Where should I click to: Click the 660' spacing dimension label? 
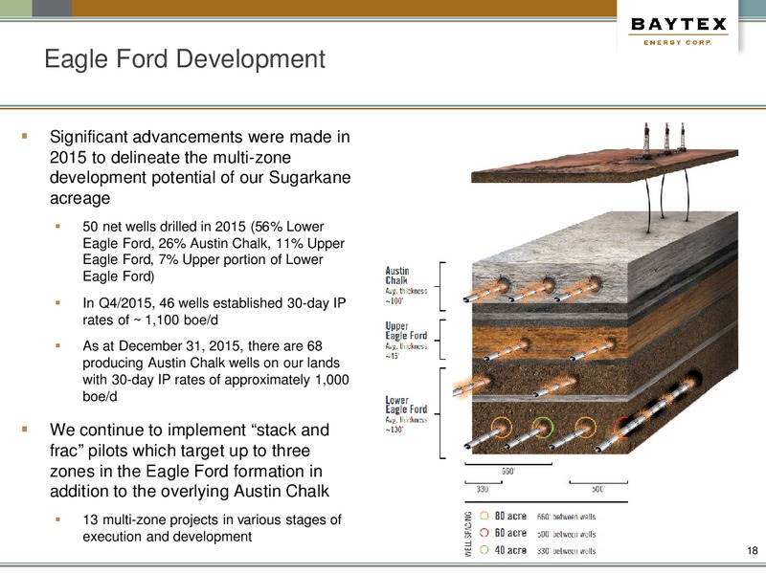pos(508,472)
